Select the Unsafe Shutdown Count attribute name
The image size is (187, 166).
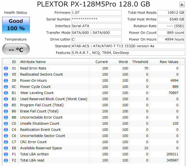[40, 124]
